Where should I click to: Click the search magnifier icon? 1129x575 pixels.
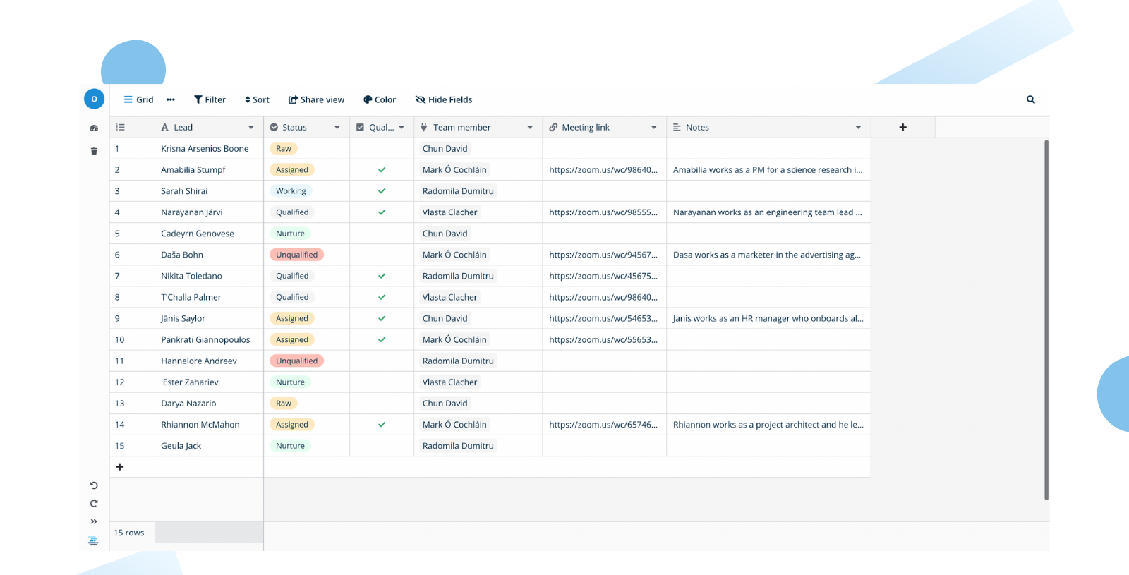(x=1030, y=99)
